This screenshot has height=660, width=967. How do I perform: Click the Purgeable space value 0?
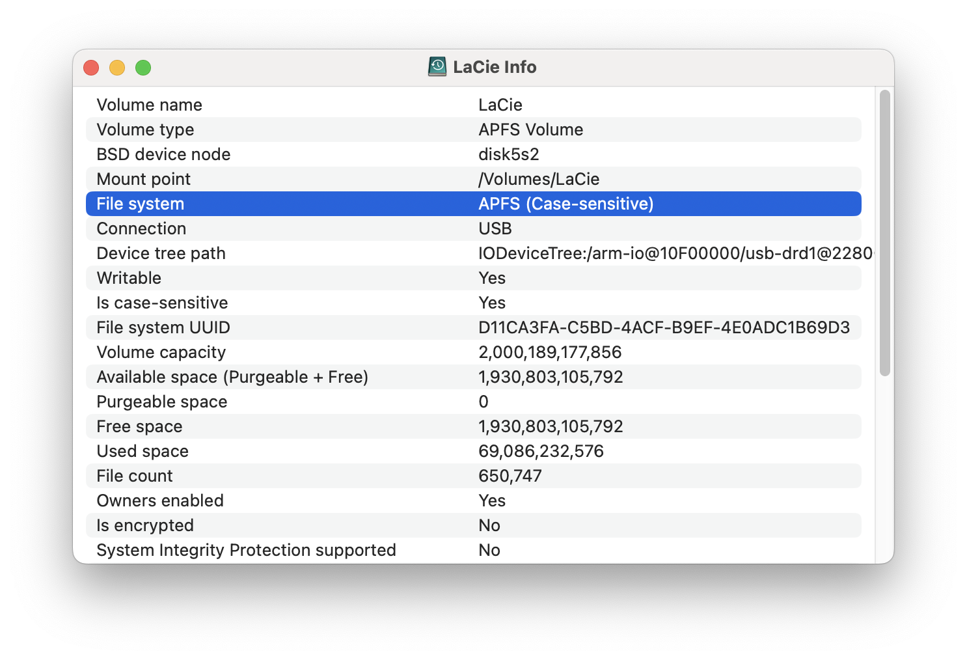483,402
